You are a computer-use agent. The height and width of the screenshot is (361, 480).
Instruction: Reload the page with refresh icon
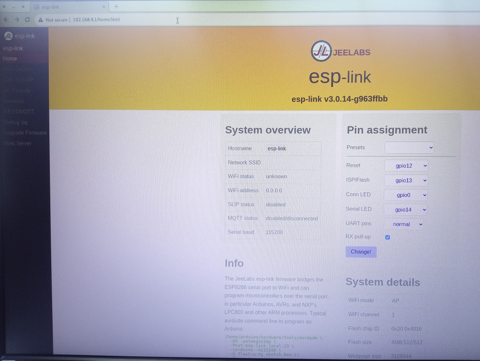[x=27, y=20]
